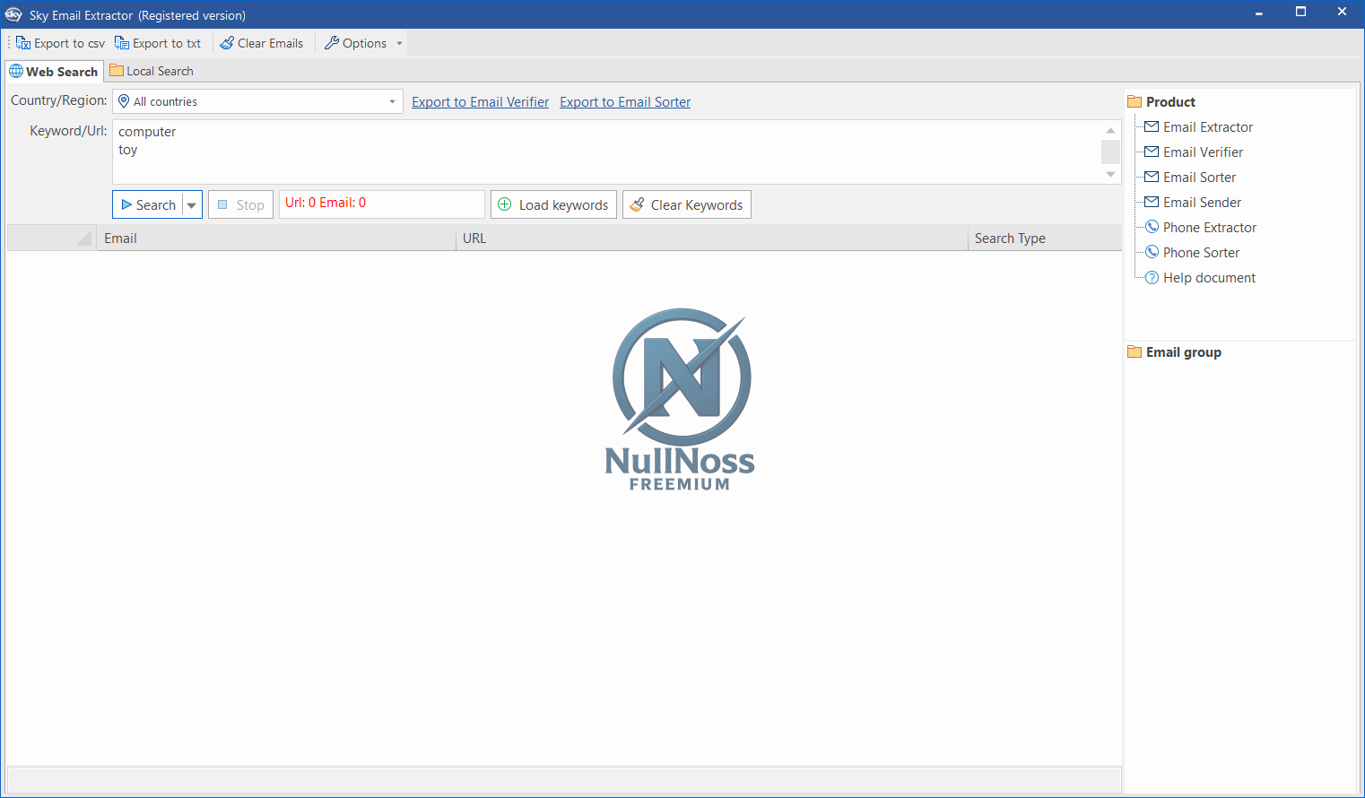Select Email Extractor in the Product tree
This screenshot has height=798, width=1365.
[x=1199, y=127]
